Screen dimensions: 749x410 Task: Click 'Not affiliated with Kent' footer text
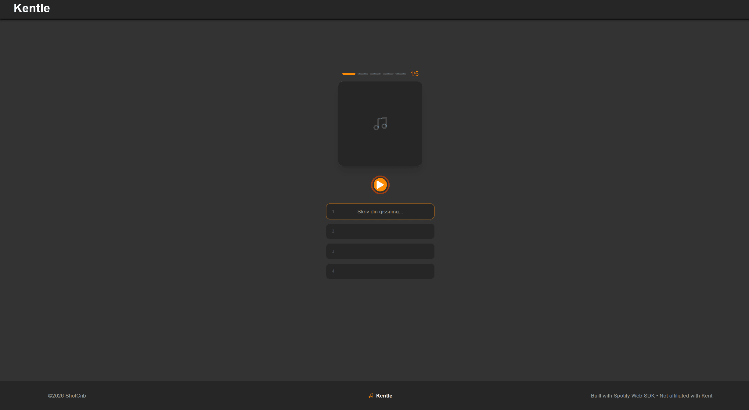point(686,396)
